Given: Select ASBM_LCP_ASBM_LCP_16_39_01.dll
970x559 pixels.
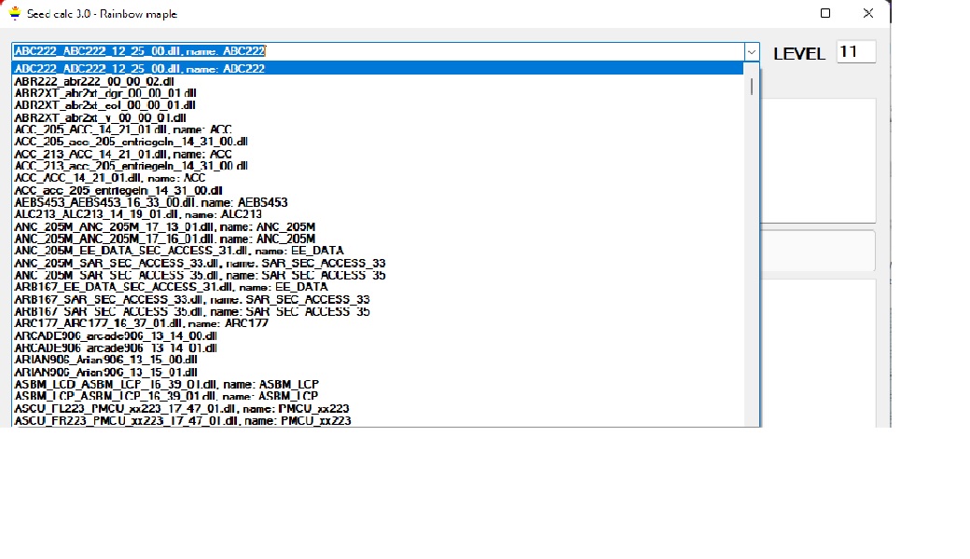Looking at the screenshot, I should [378, 397].
